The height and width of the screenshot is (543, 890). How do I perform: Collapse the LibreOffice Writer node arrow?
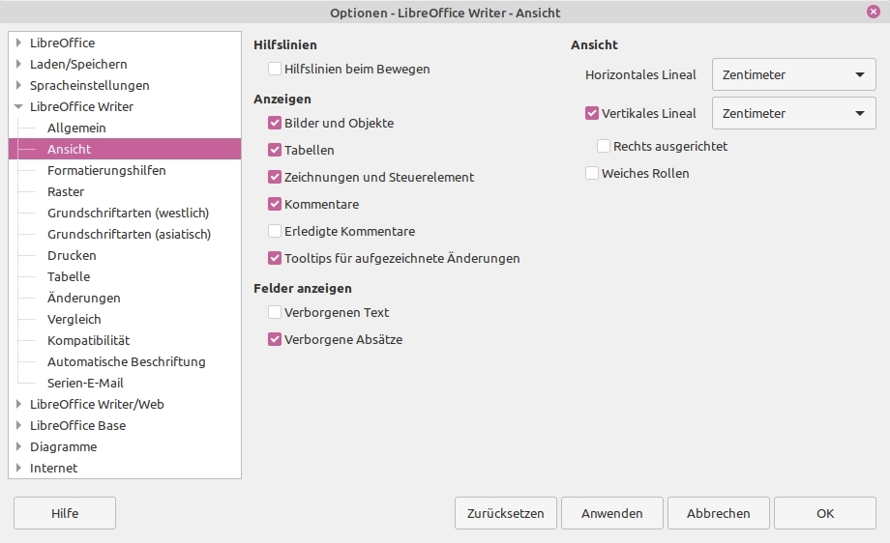(x=18, y=106)
